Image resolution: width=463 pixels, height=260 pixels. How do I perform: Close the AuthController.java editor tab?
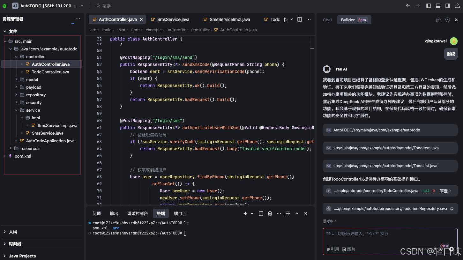[x=141, y=19]
